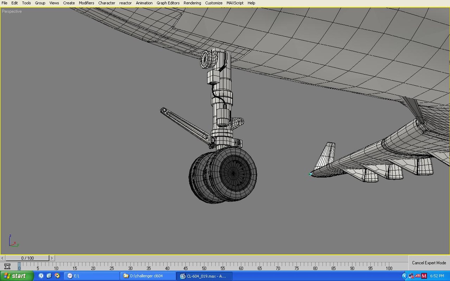Select the frame 0 key marker

[x=19, y=266]
